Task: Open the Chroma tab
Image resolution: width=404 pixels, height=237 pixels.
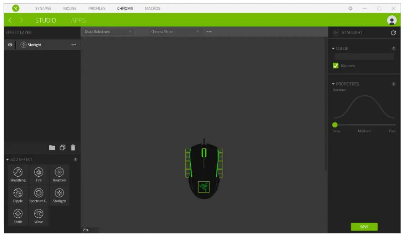Action: 125,9
